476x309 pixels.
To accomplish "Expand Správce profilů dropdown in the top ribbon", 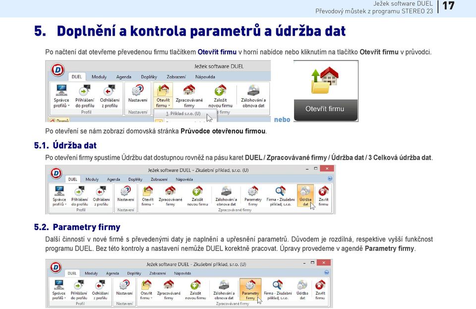I will (61, 96).
